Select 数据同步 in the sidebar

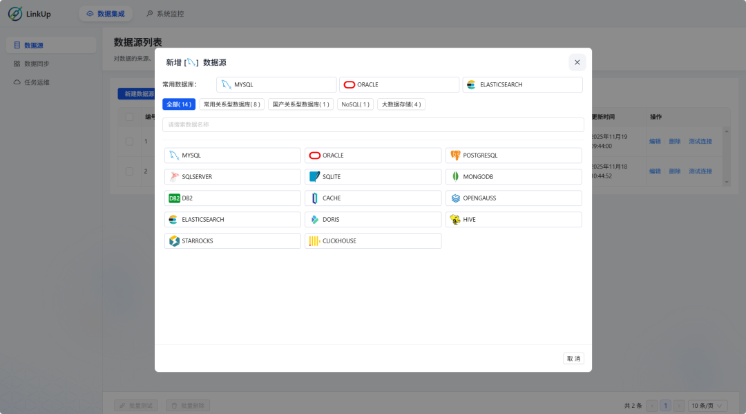tap(51, 64)
